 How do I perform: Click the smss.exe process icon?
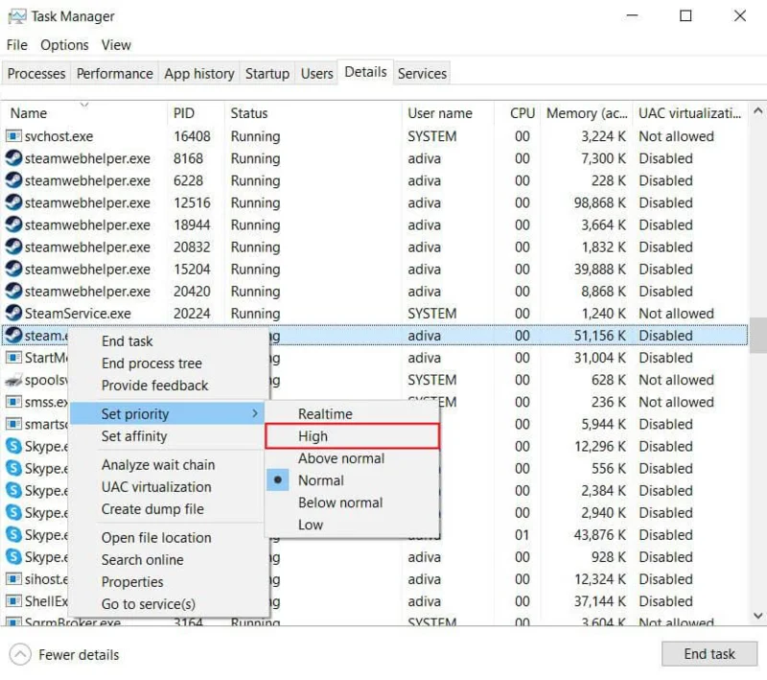(x=13, y=402)
